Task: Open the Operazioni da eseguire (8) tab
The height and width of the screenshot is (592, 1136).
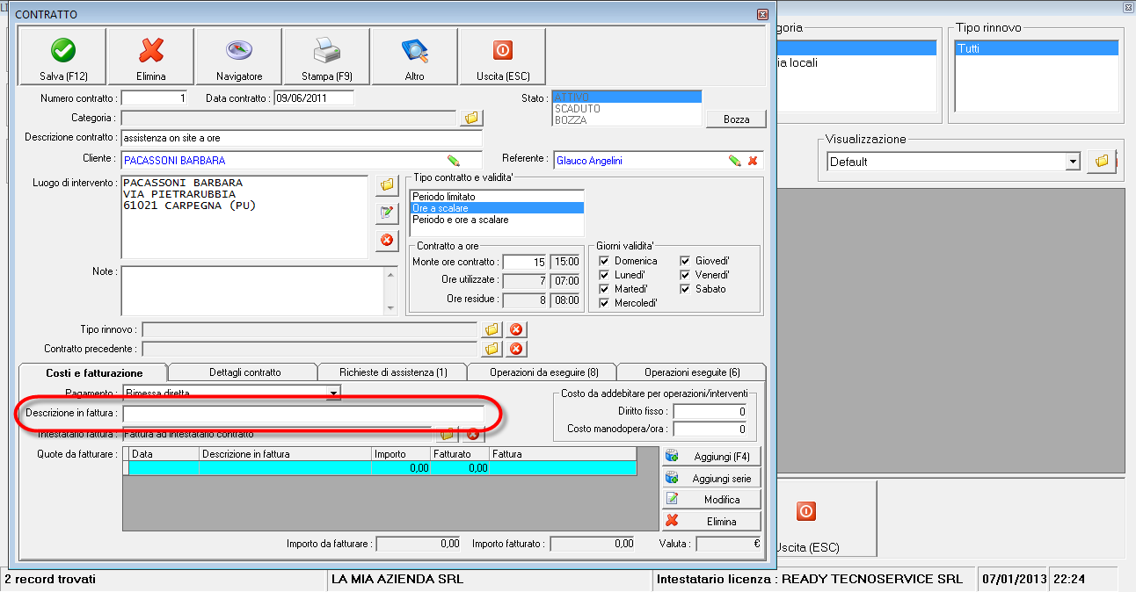Action: coord(543,372)
